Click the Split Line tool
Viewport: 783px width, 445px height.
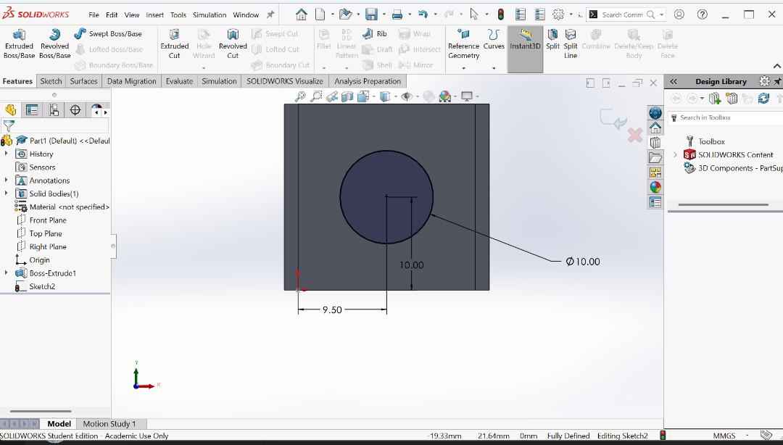point(571,42)
